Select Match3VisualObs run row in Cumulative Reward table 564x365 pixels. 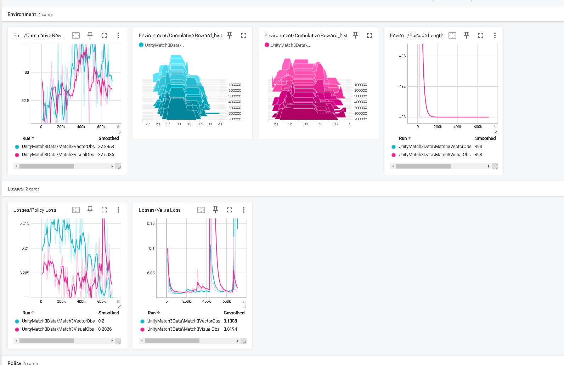tap(67, 155)
